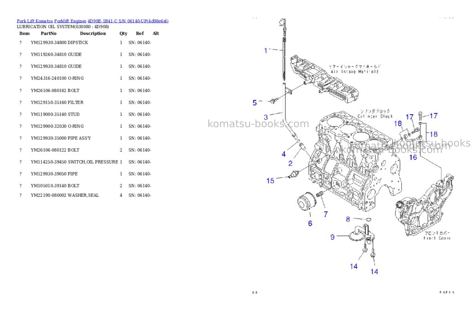
Task: Click the Item column header
Action: coord(24,33)
